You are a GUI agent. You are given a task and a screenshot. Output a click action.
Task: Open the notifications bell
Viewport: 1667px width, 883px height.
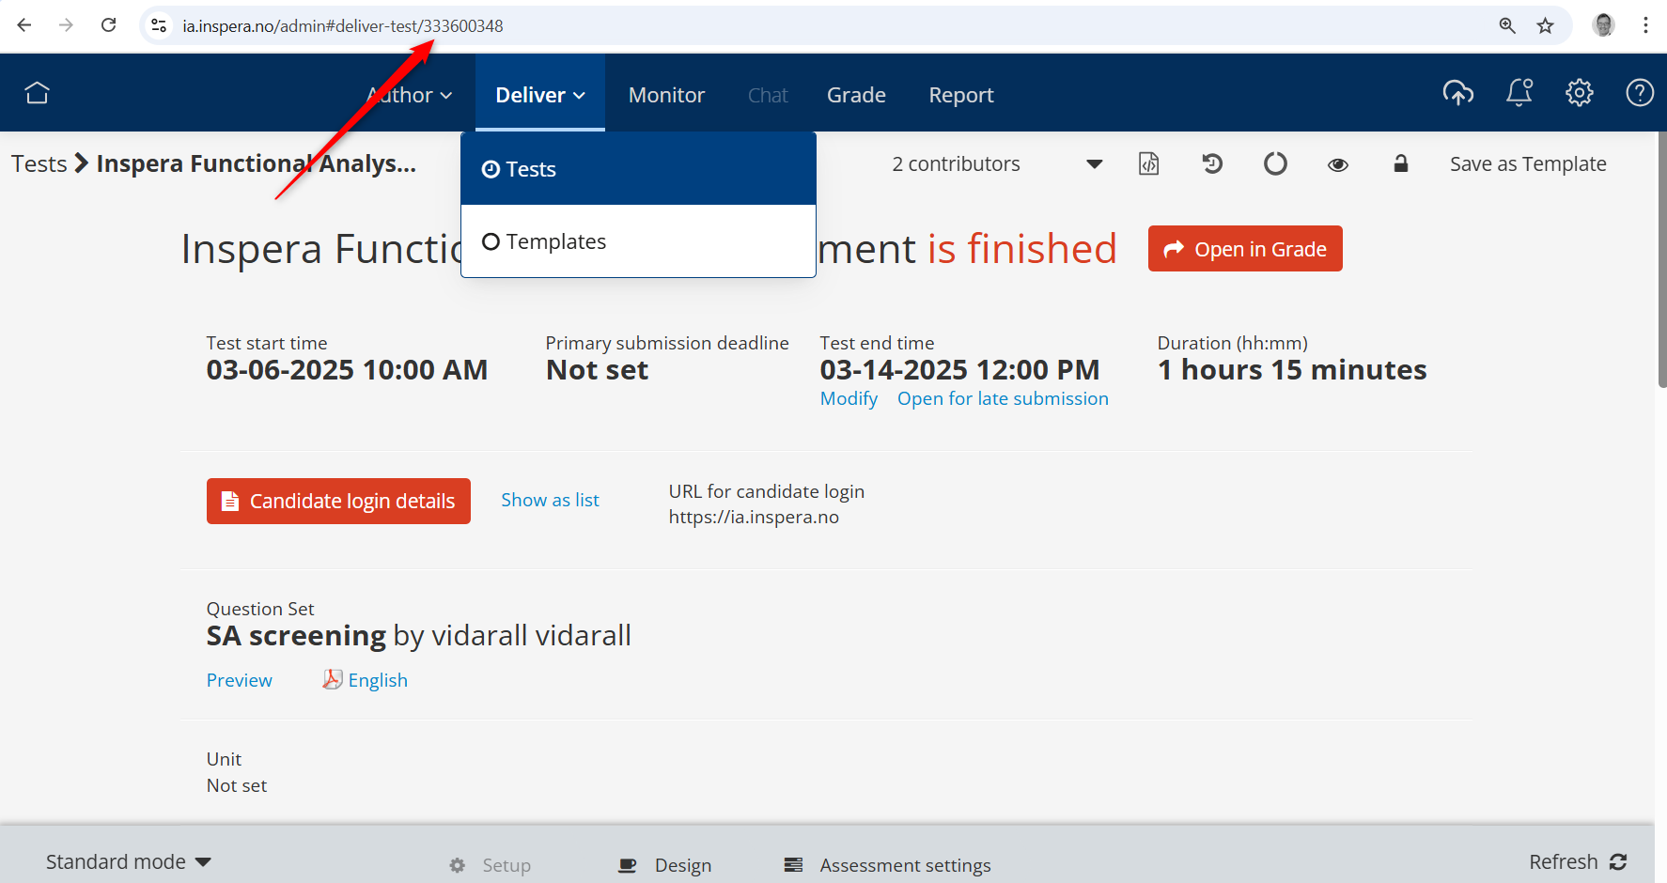1519,93
